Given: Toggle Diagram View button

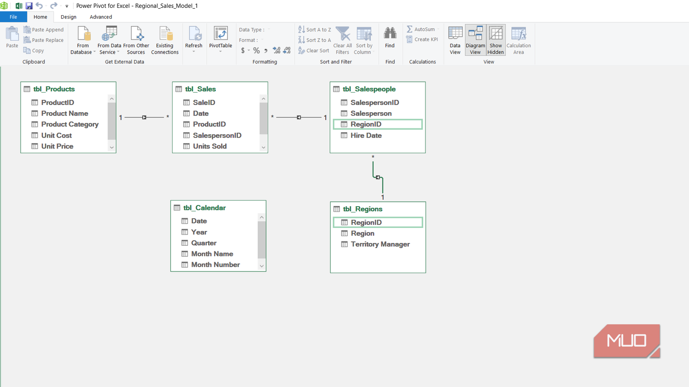Looking at the screenshot, I should (475, 40).
